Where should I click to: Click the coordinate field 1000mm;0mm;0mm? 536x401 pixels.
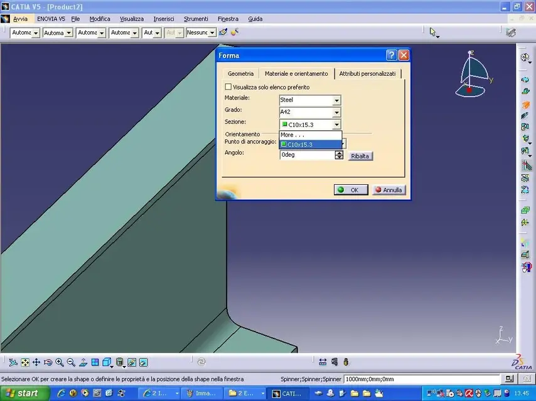coord(422,379)
